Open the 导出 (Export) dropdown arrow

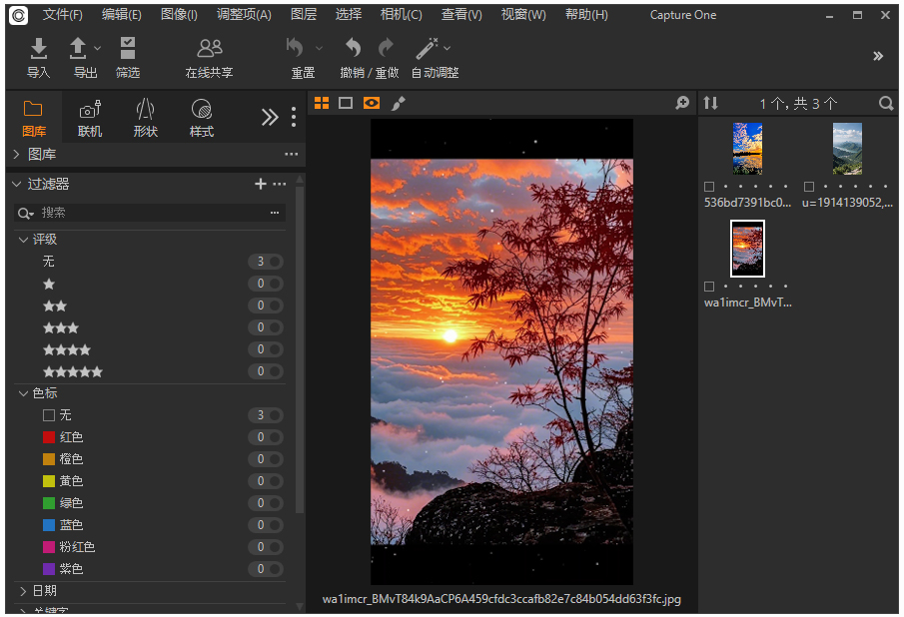pyautogui.click(x=95, y=47)
